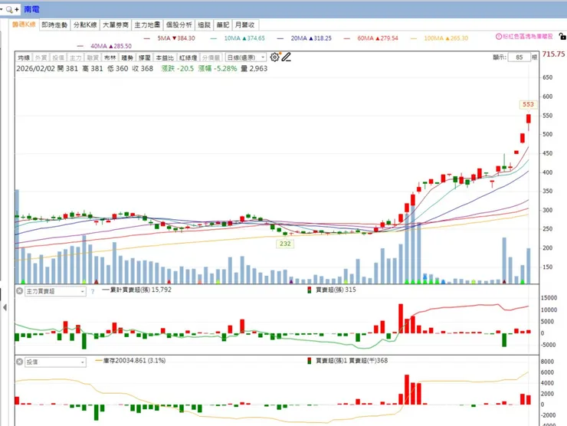Click the 553 high price label
This screenshot has height=426, width=567.
coord(529,104)
